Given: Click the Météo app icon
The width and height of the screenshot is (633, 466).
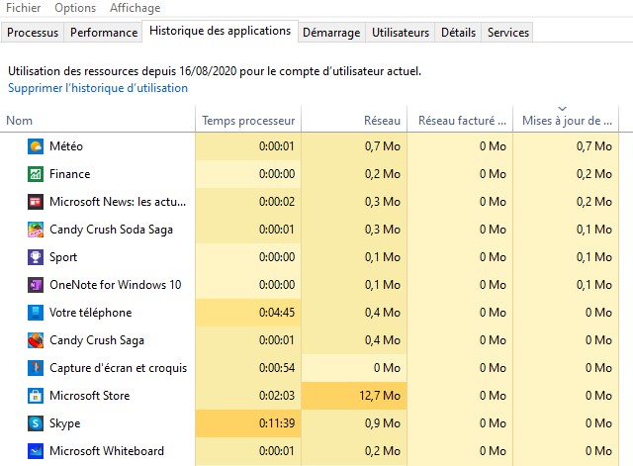Looking at the screenshot, I should (x=36, y=146).
